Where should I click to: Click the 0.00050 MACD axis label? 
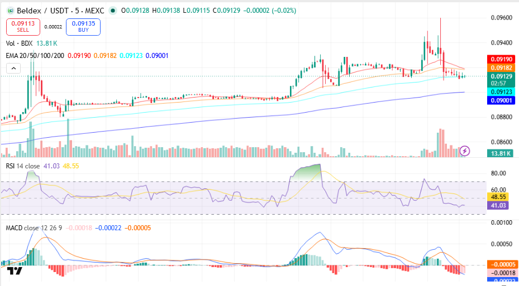(502, 244)
